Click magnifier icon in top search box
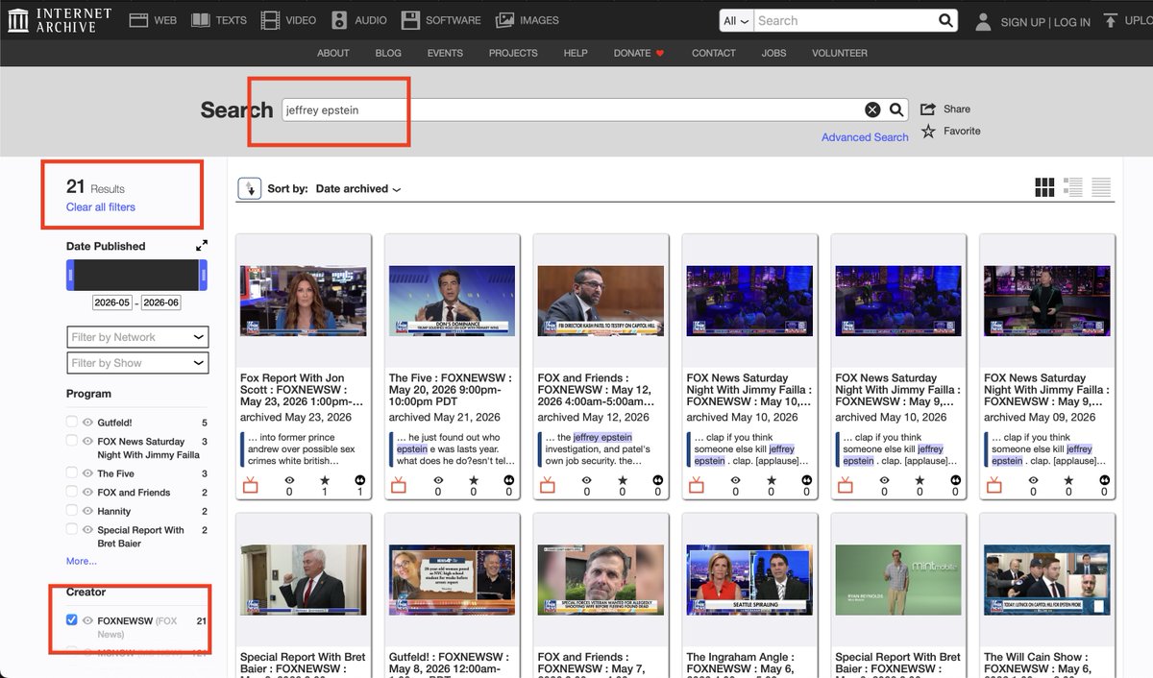This screenshot has width=1153, height=678. click(x=945, y=20)
